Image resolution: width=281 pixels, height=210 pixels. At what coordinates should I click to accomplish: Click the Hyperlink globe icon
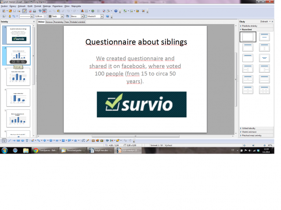[x=93, y=11]
